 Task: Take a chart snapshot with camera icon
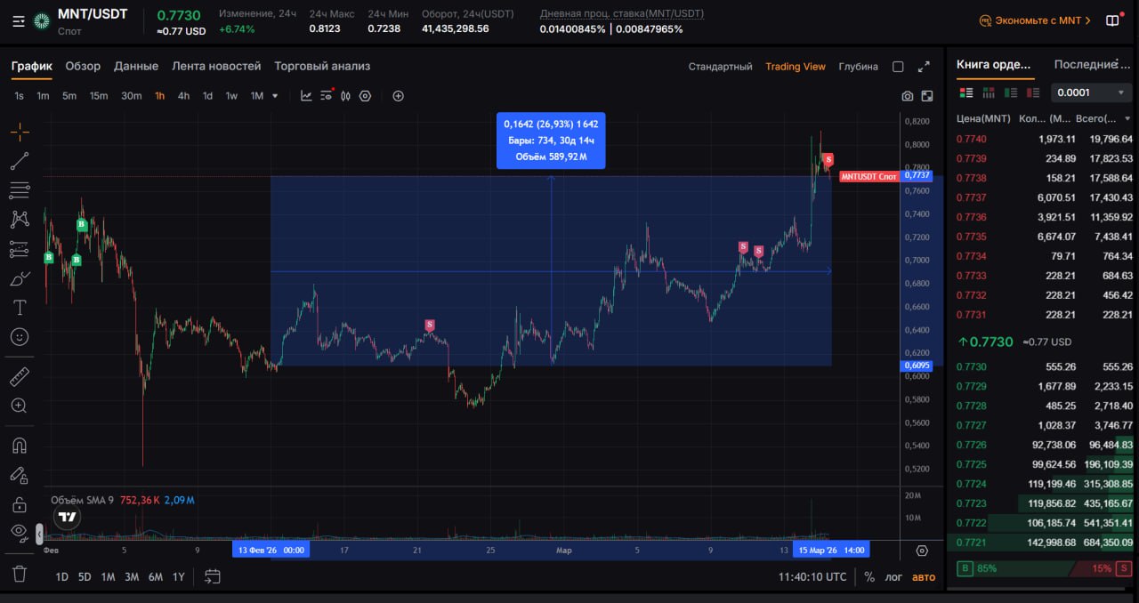907,96
